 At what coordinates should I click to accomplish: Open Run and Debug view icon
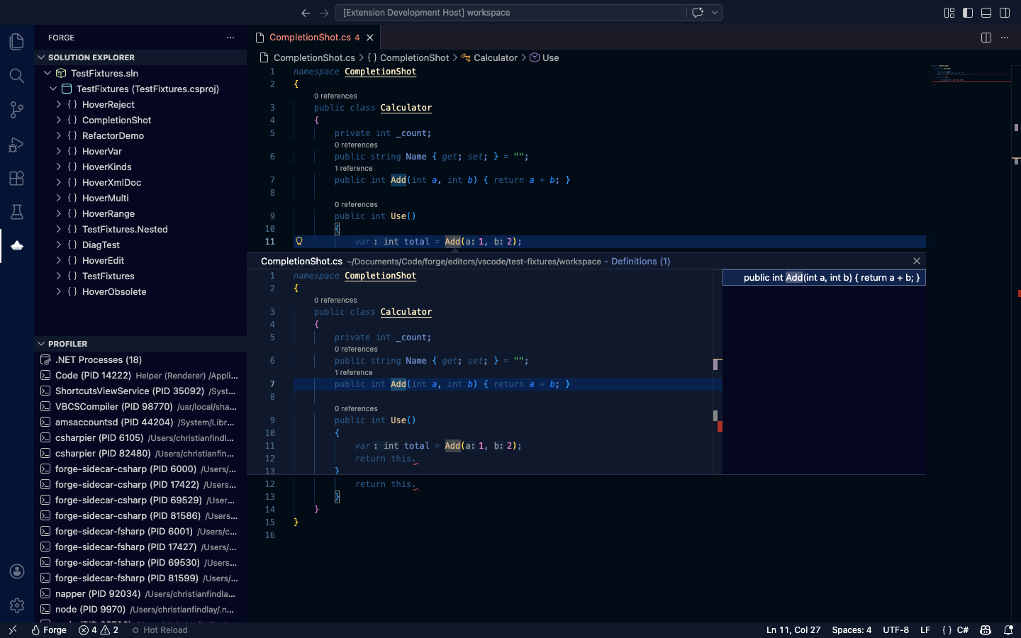(17, 144)
